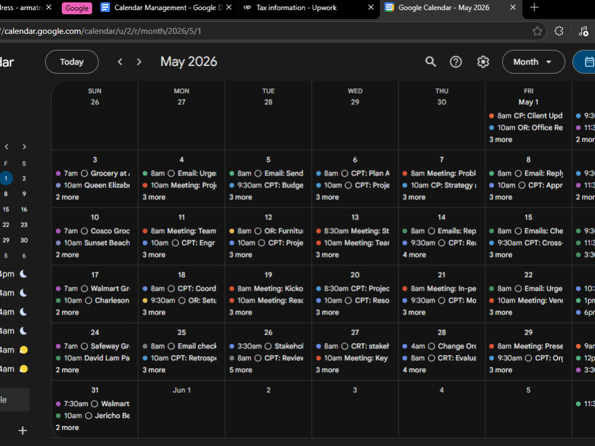
Task: Click next month arrow in mini calendar
Action: [x=24, y=147]
